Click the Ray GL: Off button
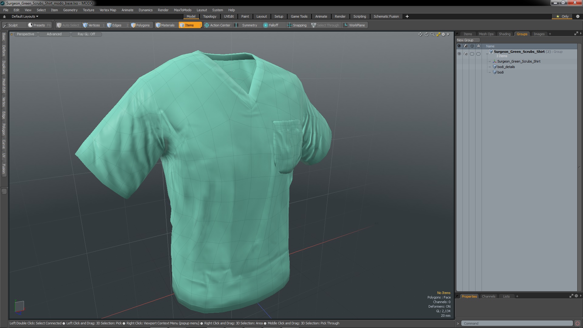The image size is (583, 328). coord(86,34)
